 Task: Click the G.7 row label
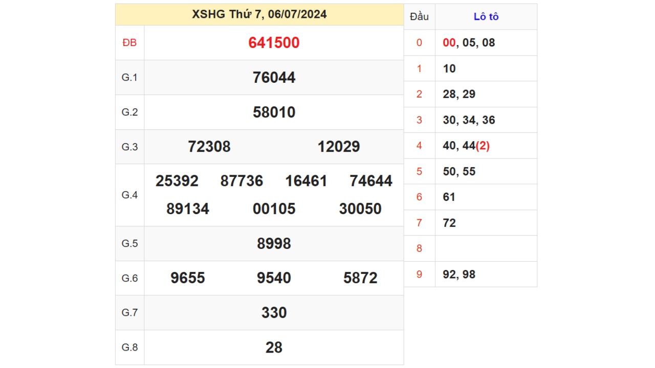click(x=130, y=313)
